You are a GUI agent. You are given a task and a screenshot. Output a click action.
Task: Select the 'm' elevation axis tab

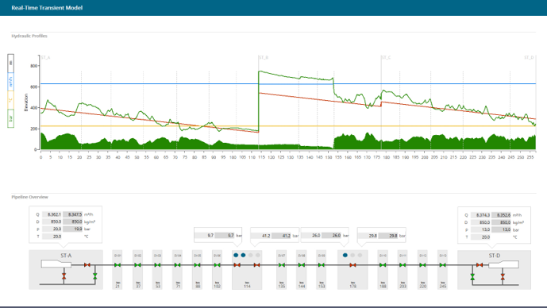[11, 64]
